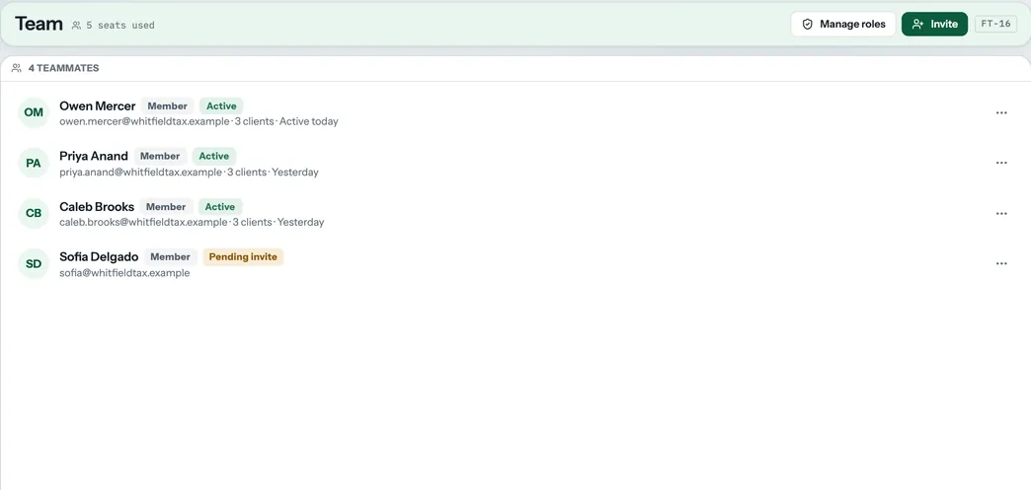Click Priya Anand's Active status badge
Screen dimensions: 1031x490
click(213, 156)
